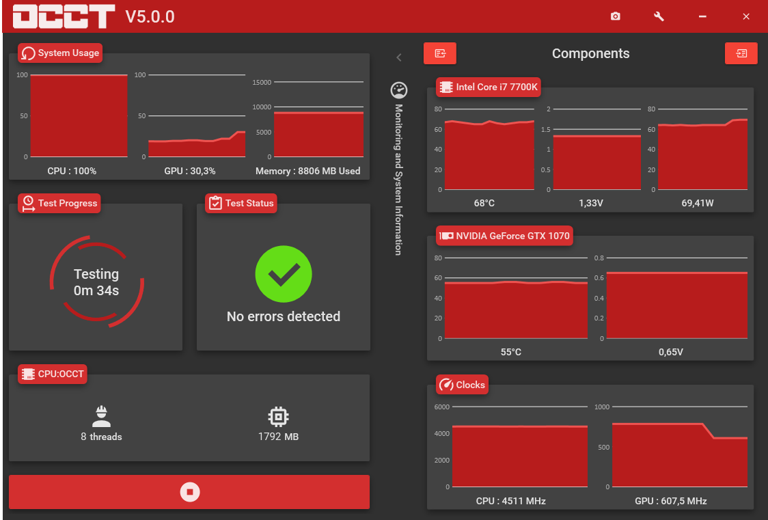Click the Test Status clipboard icon

pyautogui.click(x=215, y=203)
